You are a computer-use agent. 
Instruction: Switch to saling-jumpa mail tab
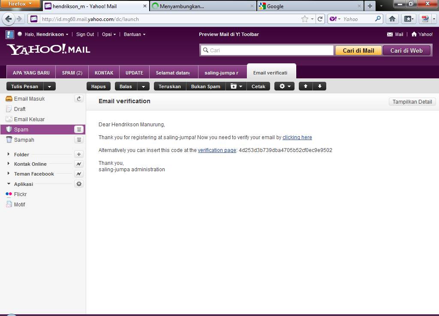(223, 73)
